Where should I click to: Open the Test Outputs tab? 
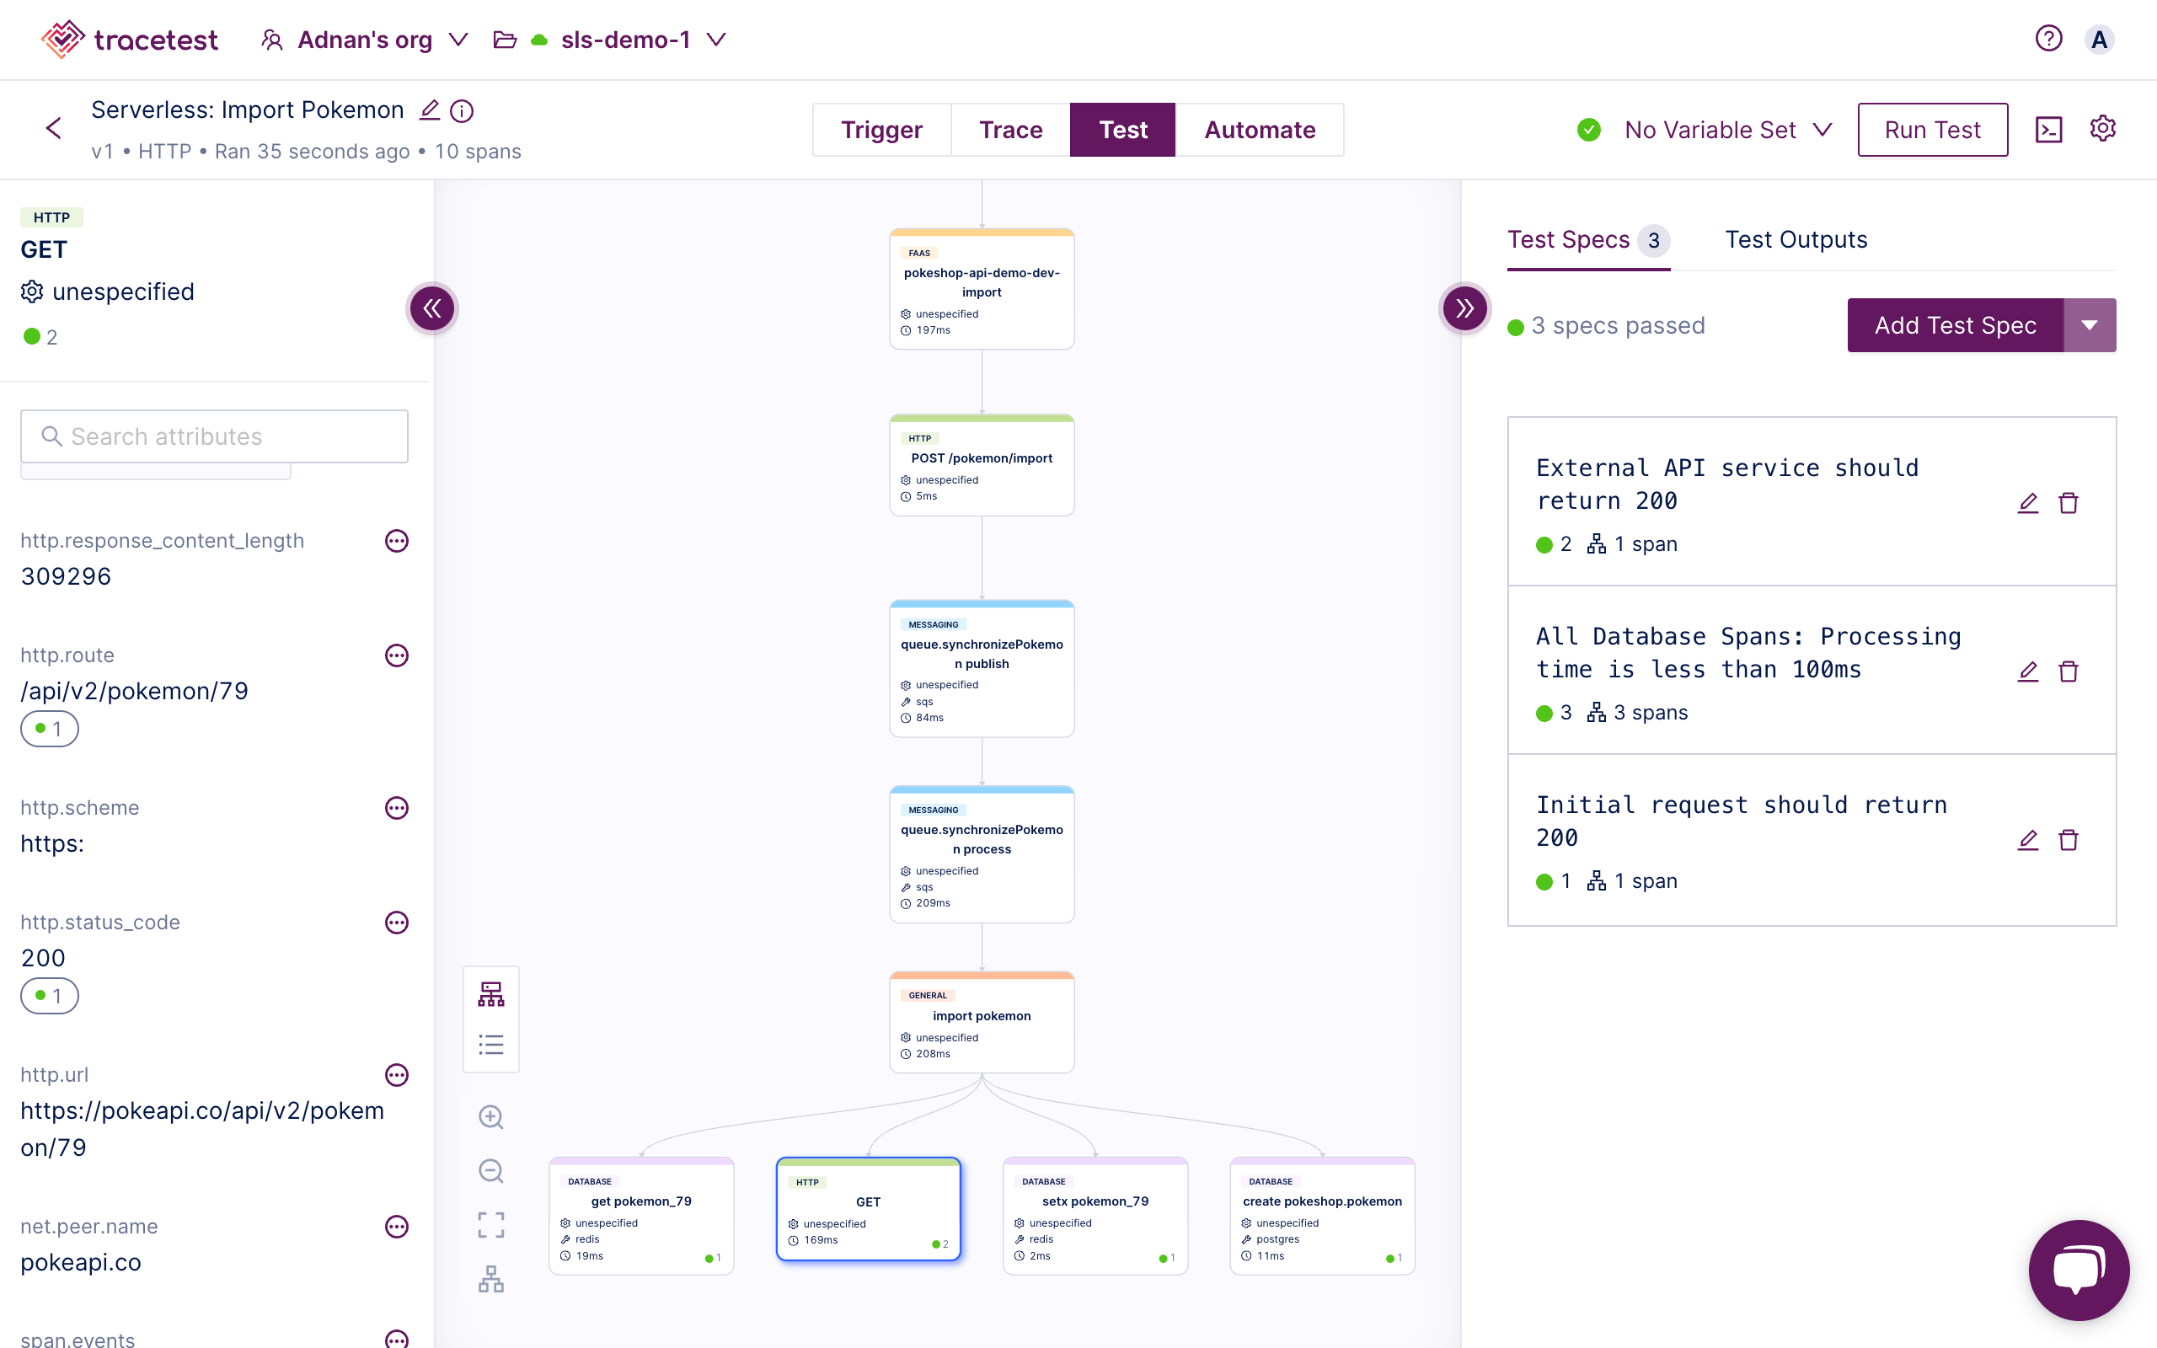(x=1796, y=240)
